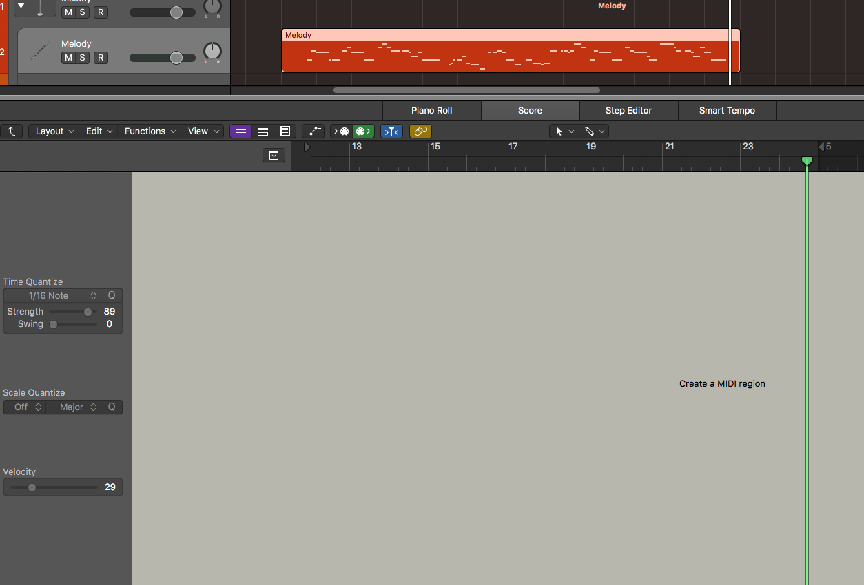
Task: Switch to the Smart Tempo tab
Action: (728, 110)
